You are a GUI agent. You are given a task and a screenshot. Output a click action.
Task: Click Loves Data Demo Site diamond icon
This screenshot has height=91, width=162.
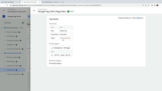(x=5, y=53)
